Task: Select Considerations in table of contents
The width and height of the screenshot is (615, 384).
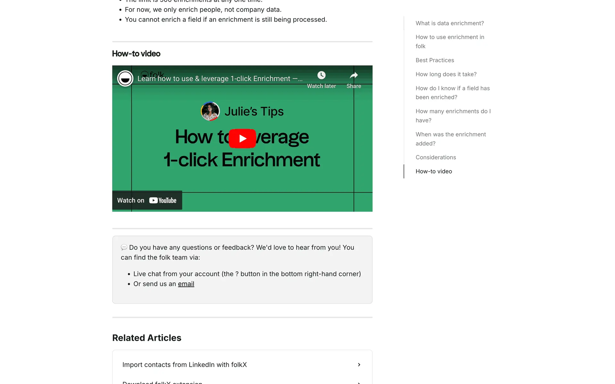Action: (436, 157)
